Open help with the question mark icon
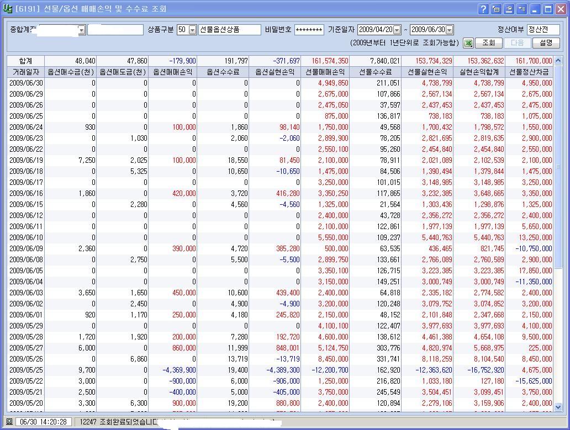Screen dimensions: 570x430 (483, 9)
